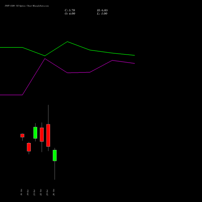
Task: Select the close value C: 5.70
Action: tap(70, 11)
